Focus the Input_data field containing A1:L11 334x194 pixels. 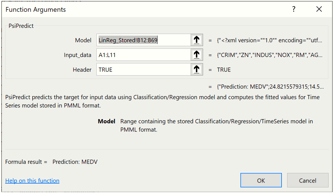click(x=144, y=55)
